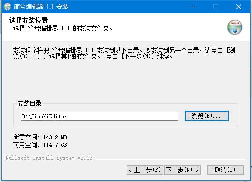The image size is (252, 182).
Task: Click the 所需空间: 143.2 MB text
Action: tap(40, 137)
